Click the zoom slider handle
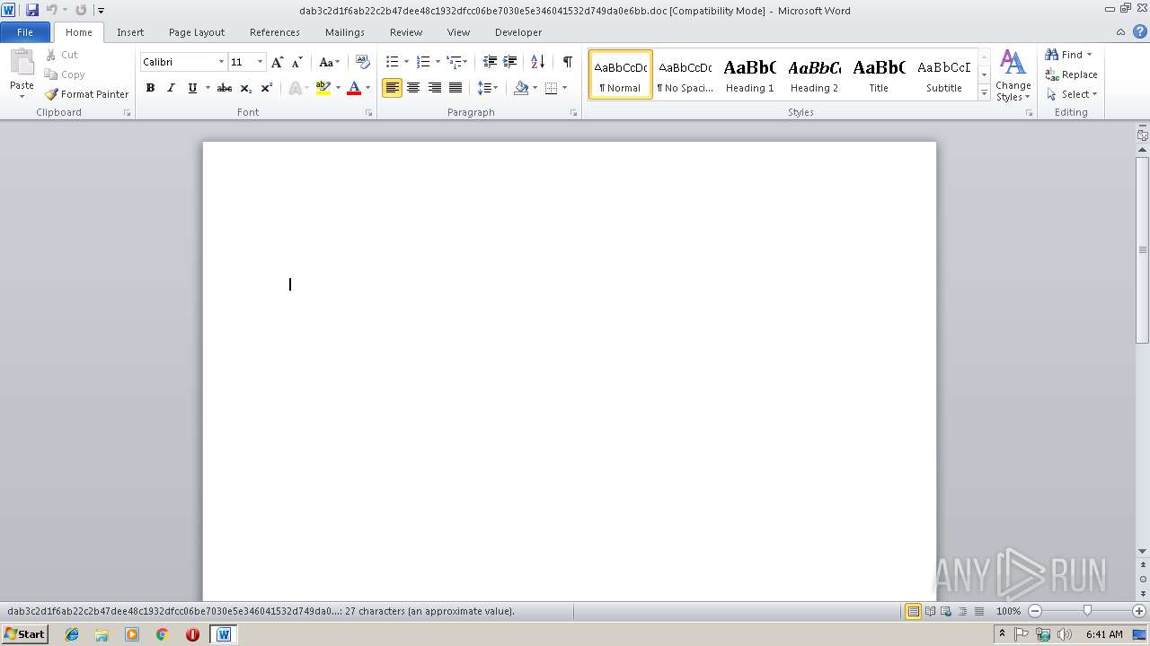The height and width of the screenshot is (646, 1150). [x=1087, y=611]
